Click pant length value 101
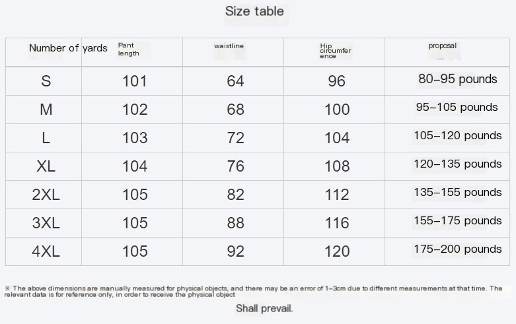Screen dimensions: 516x324 point(135,81)
